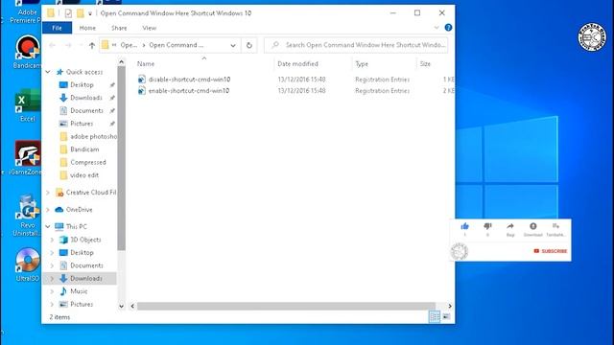Open Revo Uninstaller desktop shortcut

coord(27,216)
